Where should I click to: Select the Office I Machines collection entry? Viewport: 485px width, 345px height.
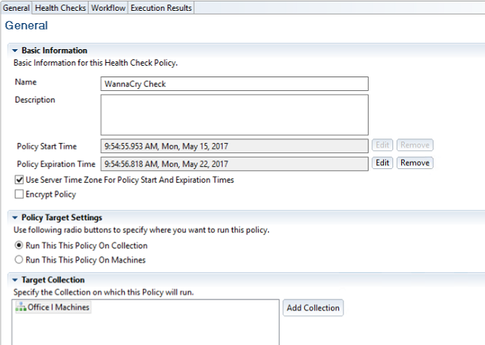[x=53, y=307]
